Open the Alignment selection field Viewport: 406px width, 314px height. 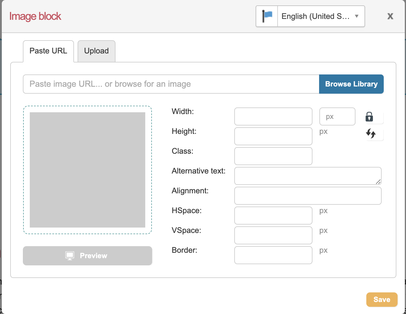(x=307, y=196)
